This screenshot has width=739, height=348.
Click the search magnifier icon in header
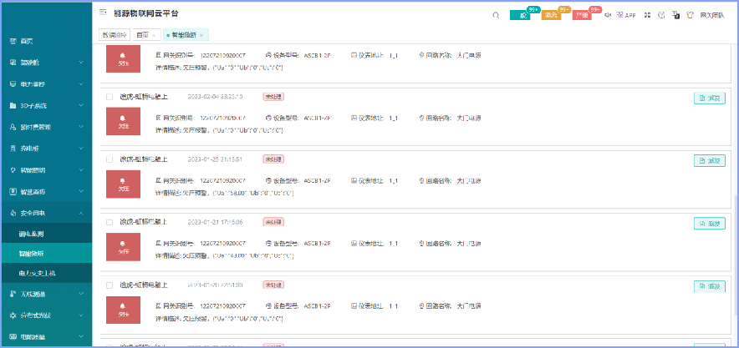tap(496, 16)
